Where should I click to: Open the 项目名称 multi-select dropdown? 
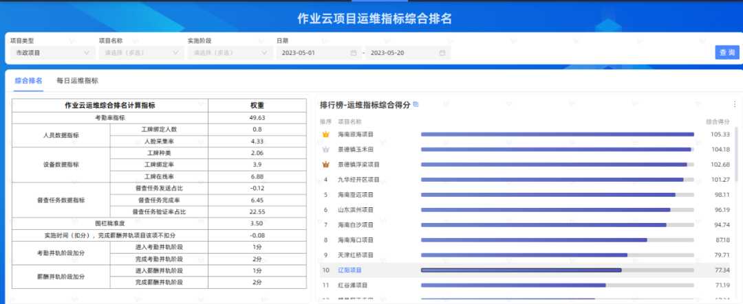click(x=140, y=53)
